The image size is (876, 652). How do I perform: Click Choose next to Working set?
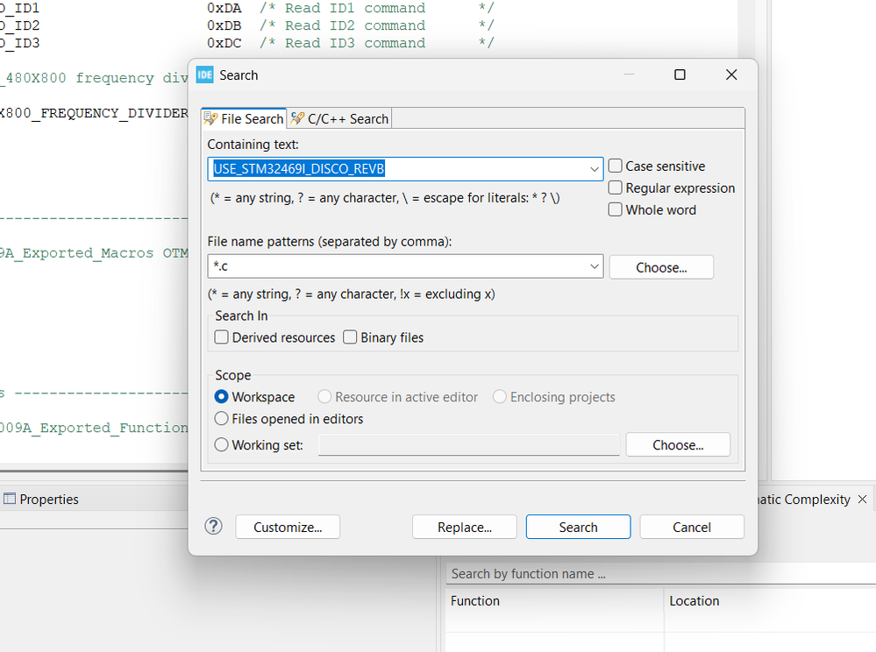point(678,445)
